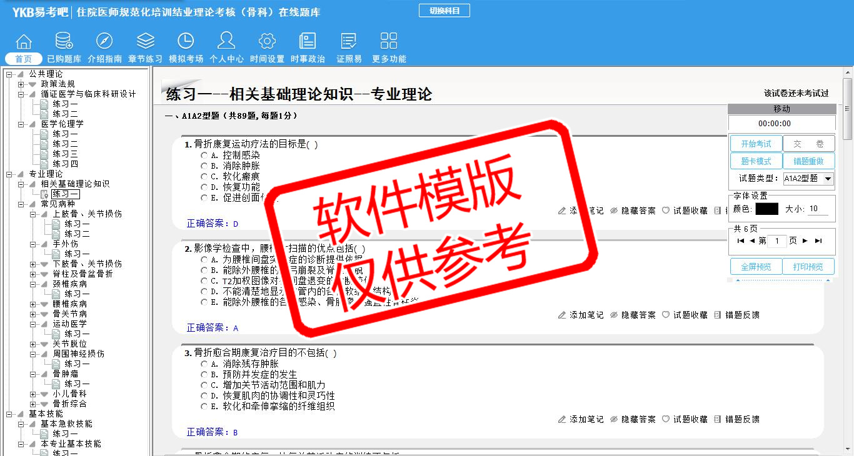Open 时间设置 gear icon
Viewport: 854px width, 456px height.
(x=267, y=41)
